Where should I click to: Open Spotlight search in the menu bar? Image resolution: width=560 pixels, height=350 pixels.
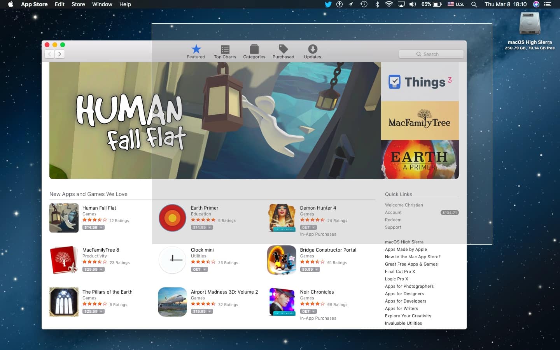tap(474, 4)
